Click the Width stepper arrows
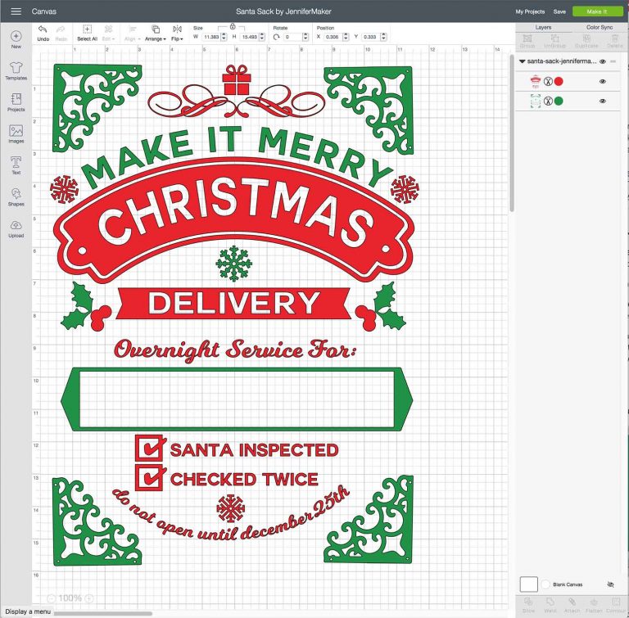Screen dimensions: 629x618 224,37
